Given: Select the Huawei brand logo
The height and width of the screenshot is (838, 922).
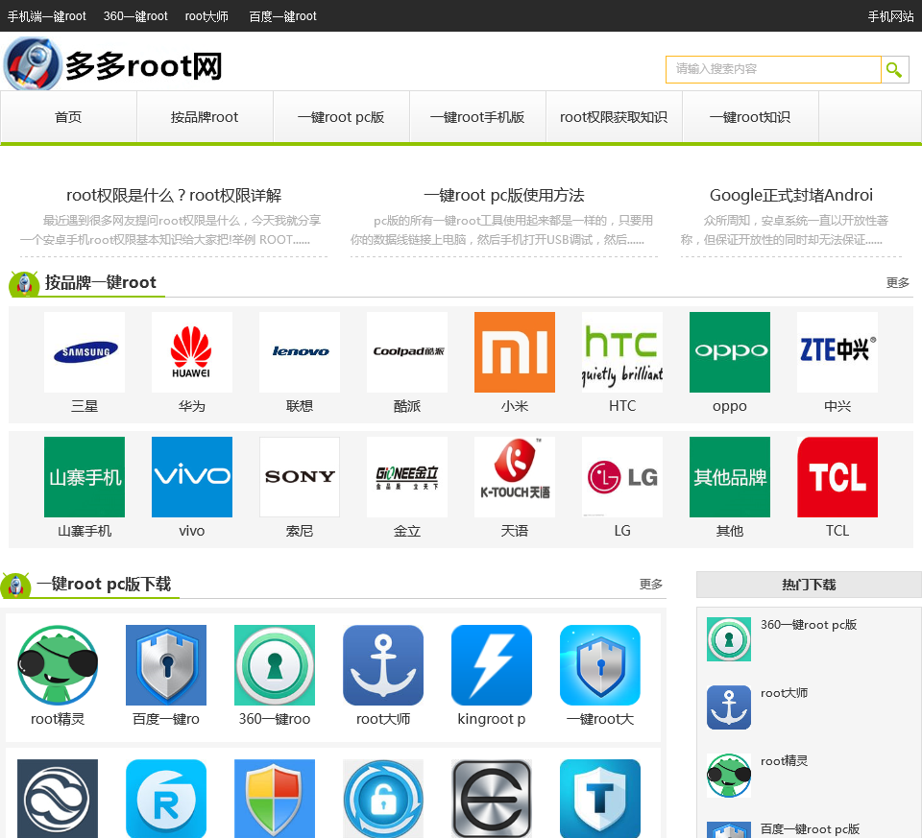Looking at the screenshot, I should pos(192,352).
